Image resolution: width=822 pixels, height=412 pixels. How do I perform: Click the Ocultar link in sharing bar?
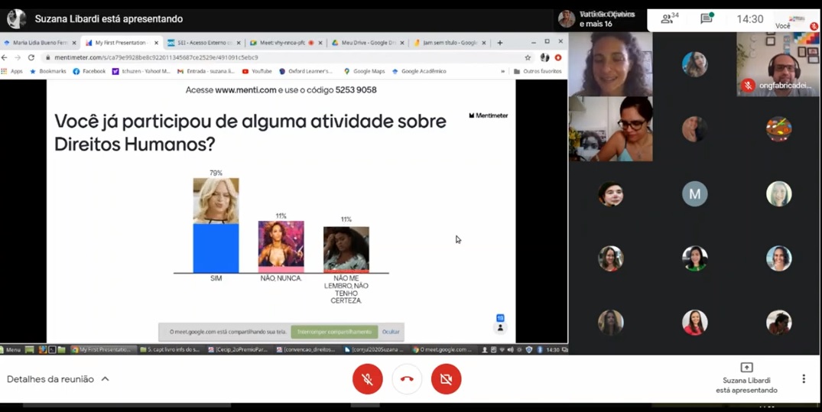[391, 332]
